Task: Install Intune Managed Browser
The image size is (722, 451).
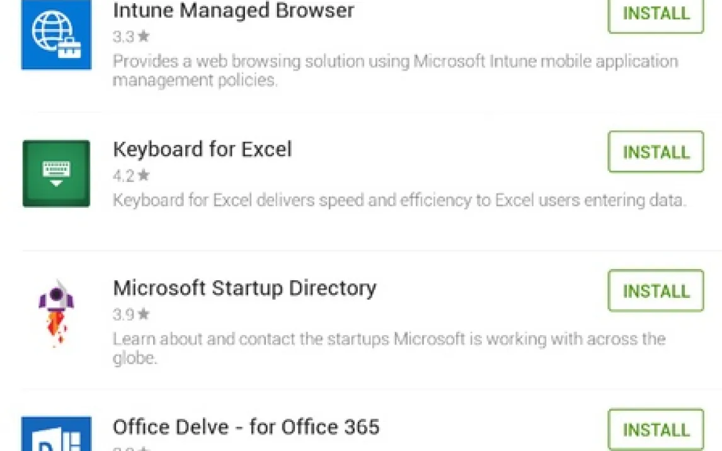Action: coord(655,14)
